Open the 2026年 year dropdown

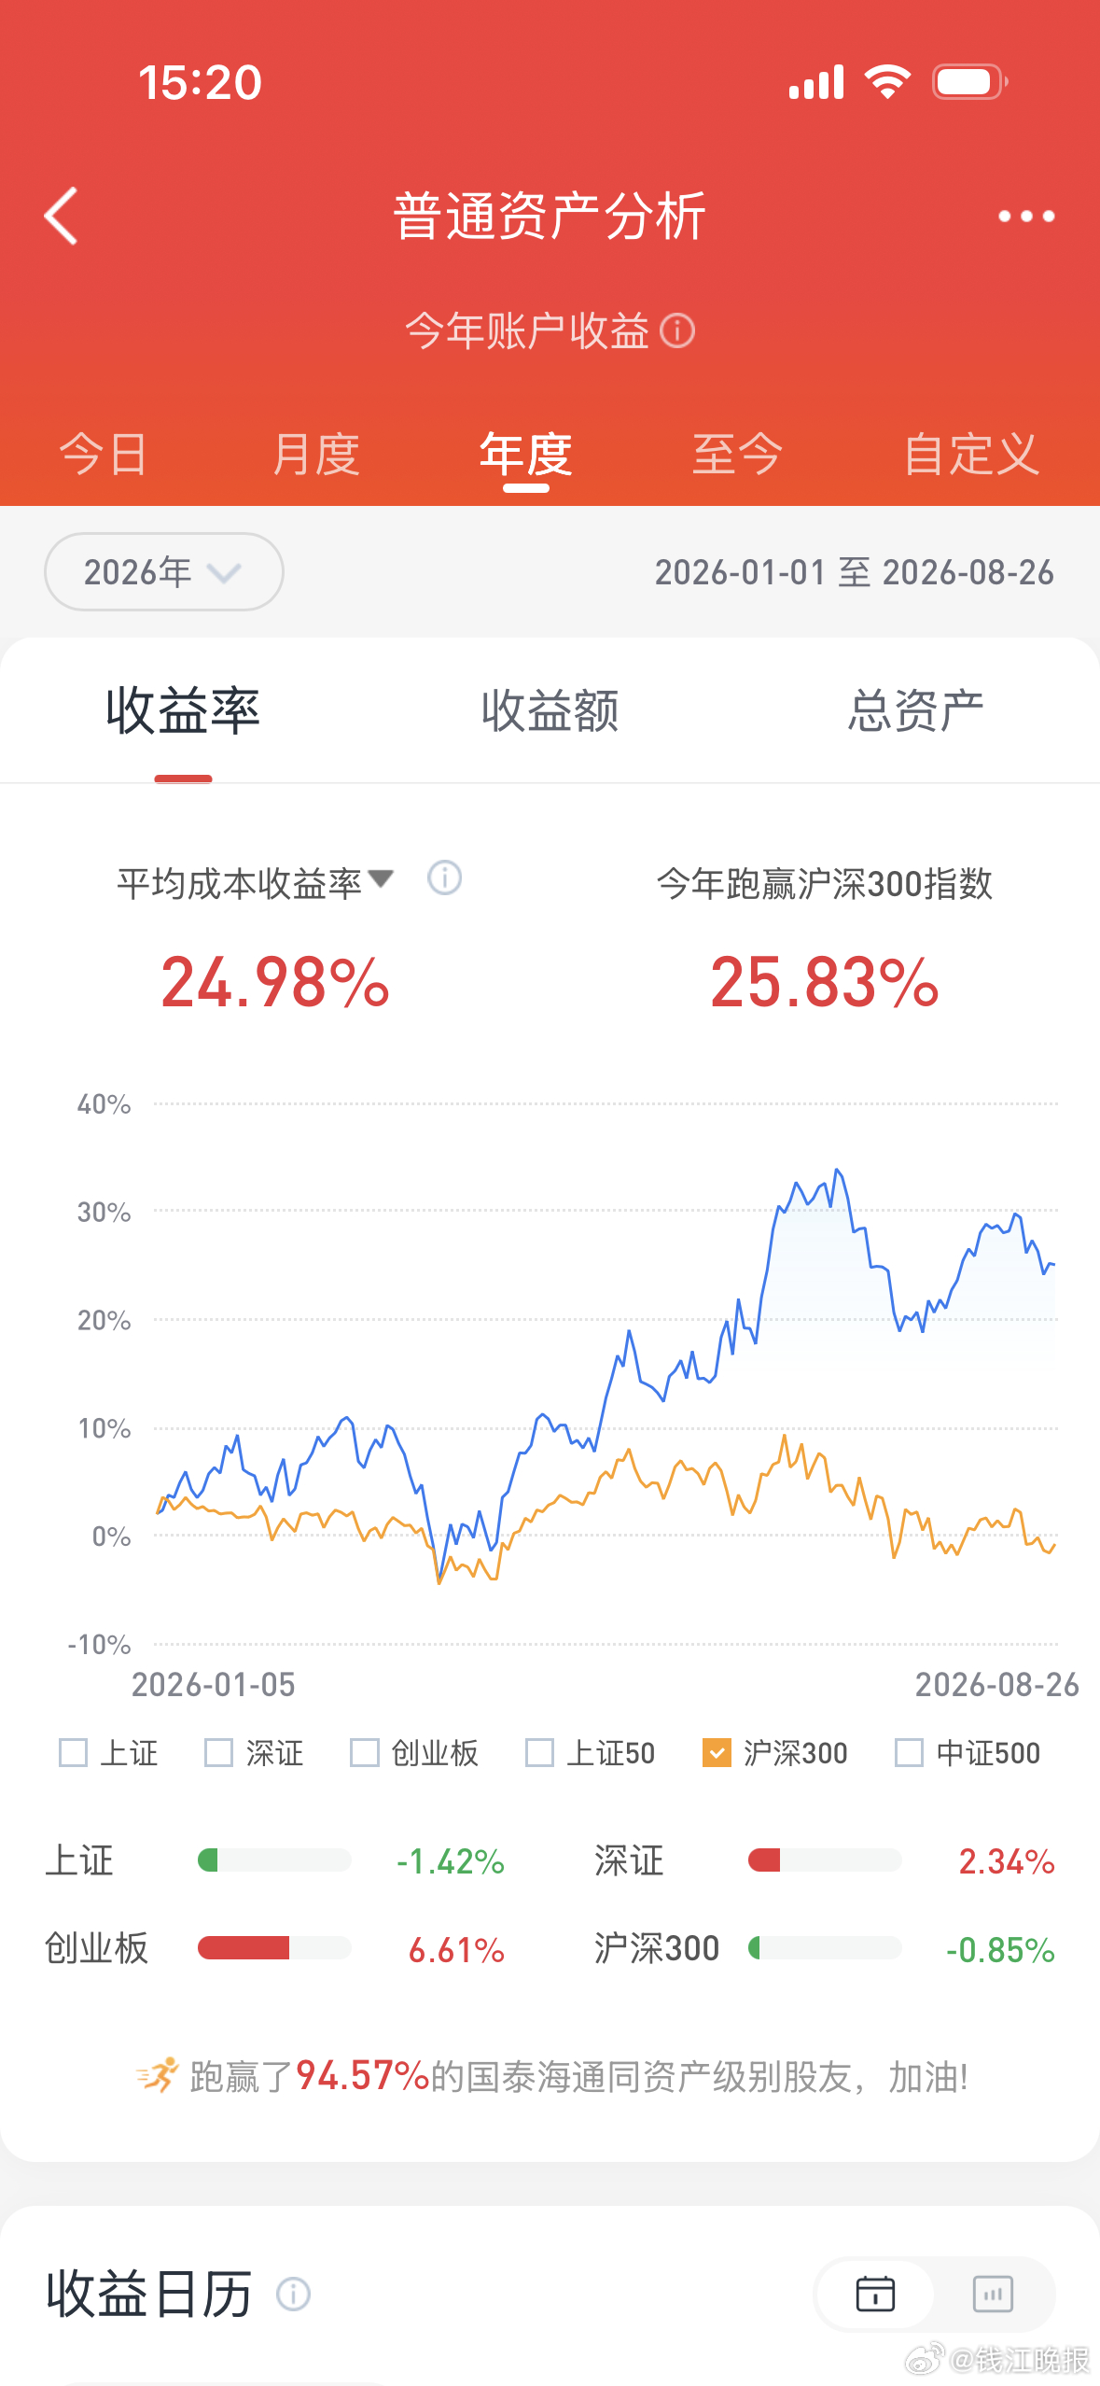tap(164, 571)
